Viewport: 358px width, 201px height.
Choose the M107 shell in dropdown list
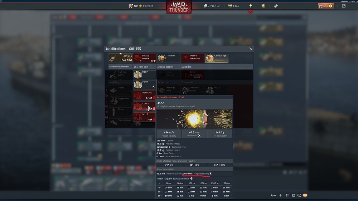[x=145, y=85]
